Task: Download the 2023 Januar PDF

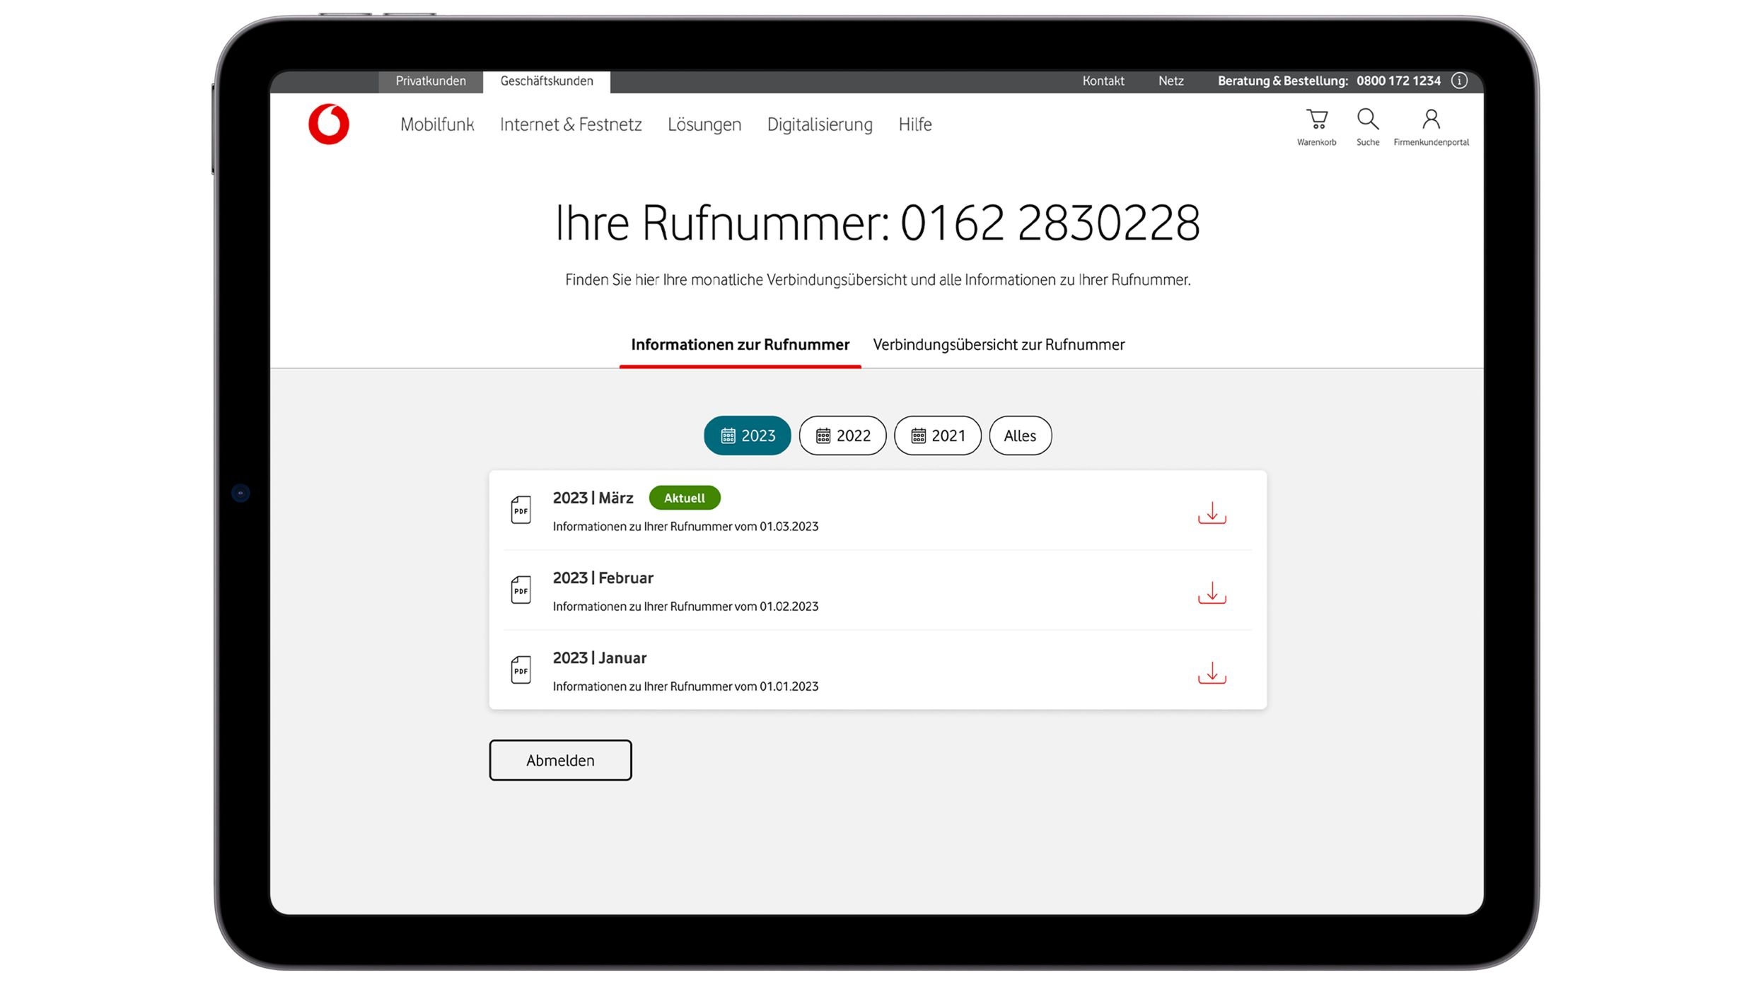Action: pyautogui.click(x=1212, y=672)
